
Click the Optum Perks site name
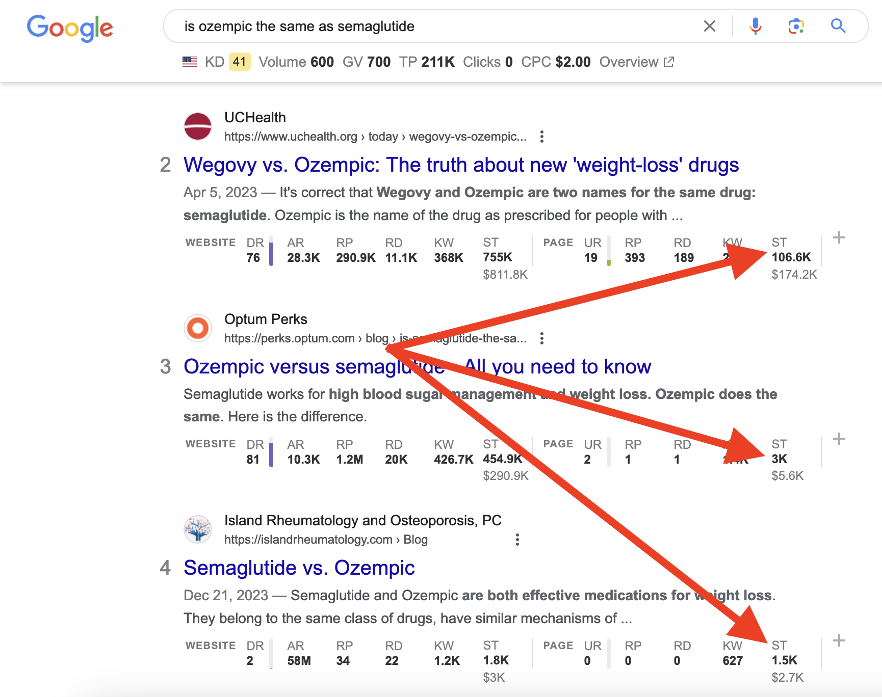pyautogui.click(x=266, y=319)
